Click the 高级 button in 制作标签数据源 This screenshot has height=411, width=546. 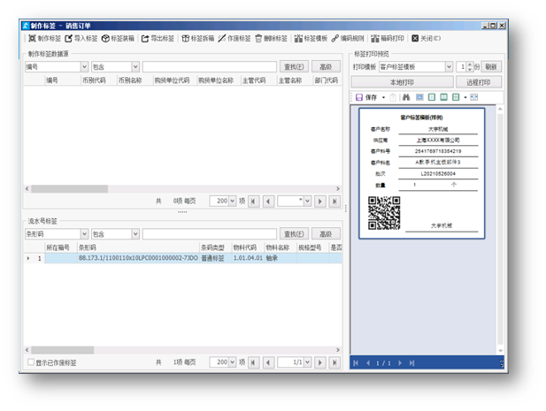click(x=326, y=67)
